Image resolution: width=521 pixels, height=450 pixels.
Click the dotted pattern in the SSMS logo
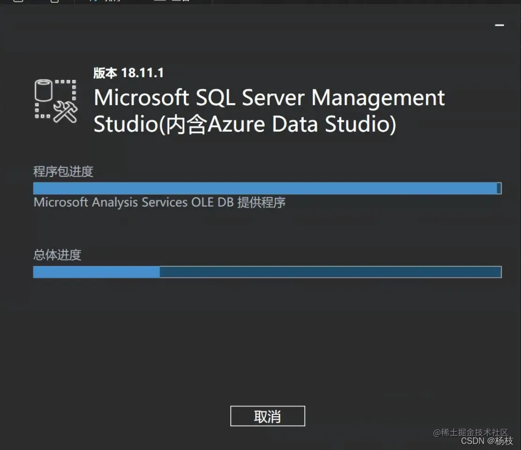coord(66,82)
